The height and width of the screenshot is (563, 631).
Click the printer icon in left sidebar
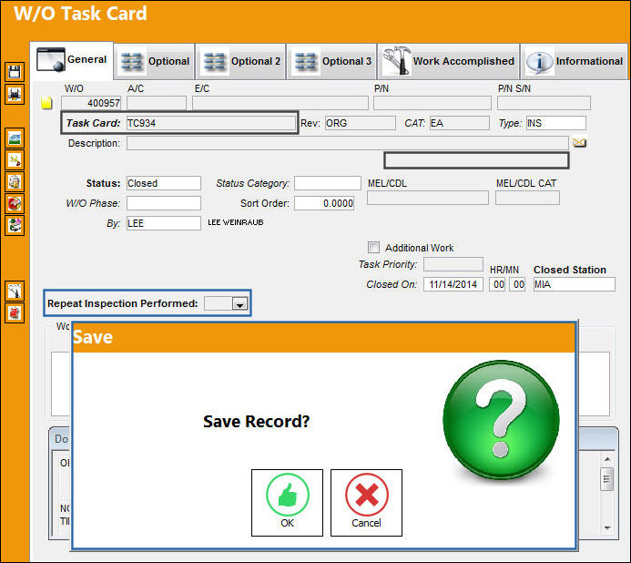[x=15, y=95]
